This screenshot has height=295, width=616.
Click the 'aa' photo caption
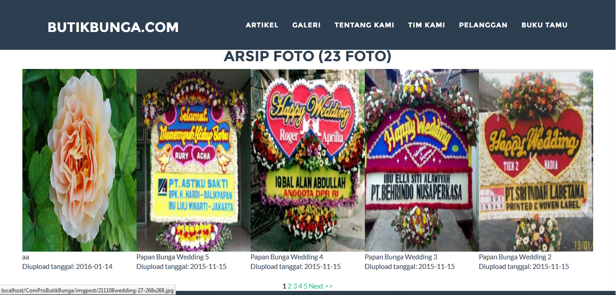tap(26, 257)
